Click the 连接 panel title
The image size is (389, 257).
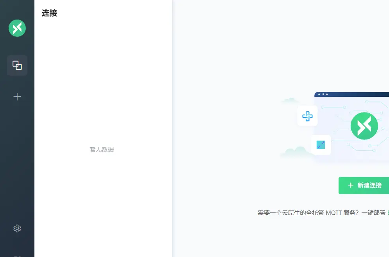click(x=49, y=13)
